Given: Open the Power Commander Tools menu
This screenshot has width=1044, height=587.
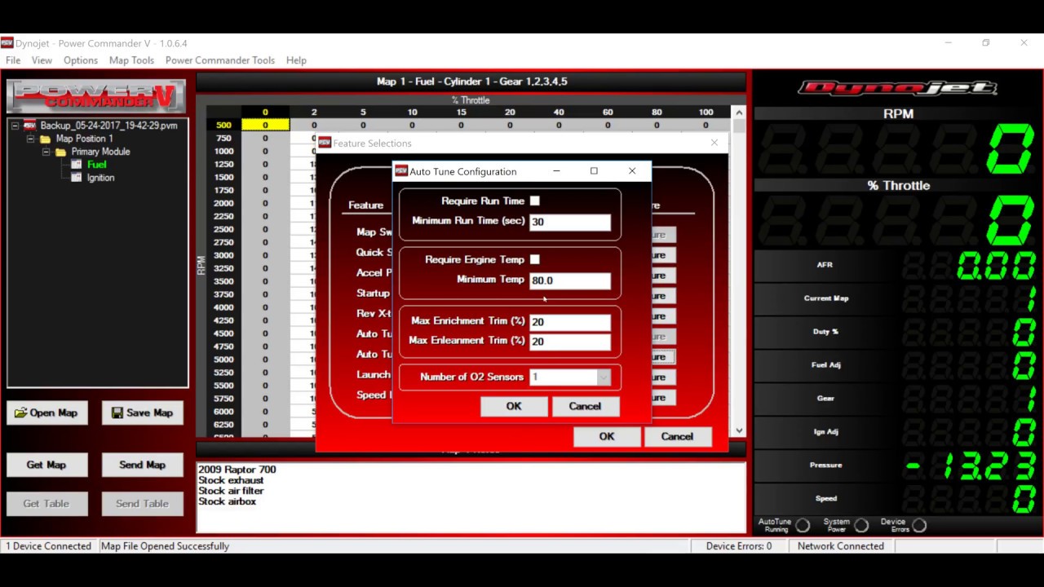Looking at the screenshot, I should (x=220, y=60).
